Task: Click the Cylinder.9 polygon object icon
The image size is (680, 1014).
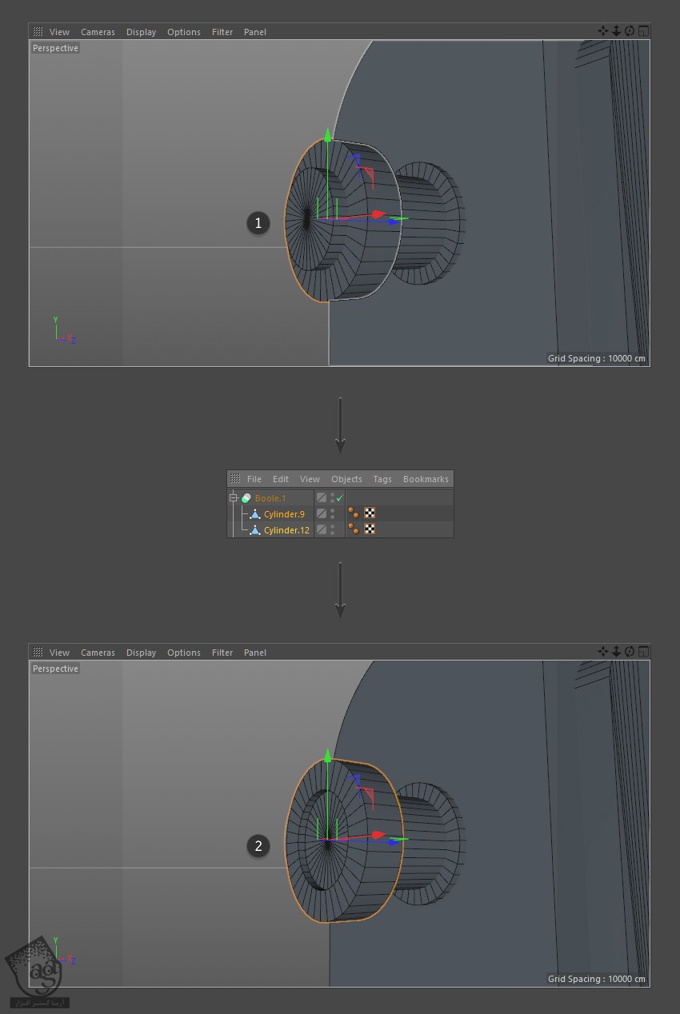Action: 255,514
